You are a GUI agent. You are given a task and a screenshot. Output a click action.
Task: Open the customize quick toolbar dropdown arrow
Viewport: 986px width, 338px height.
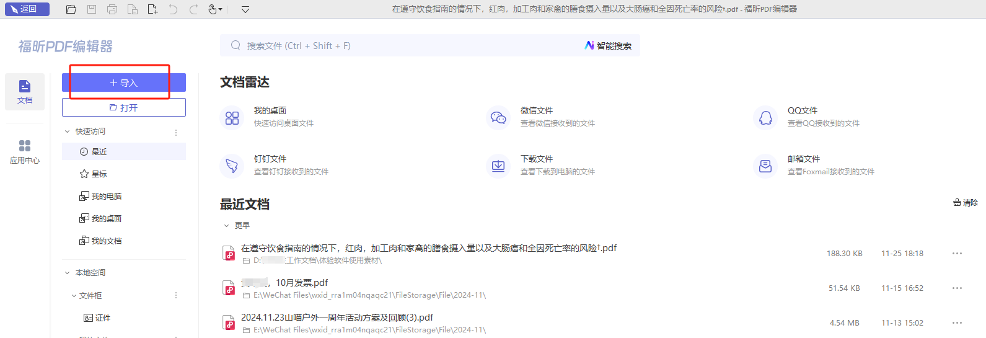pyautogui.click(x=245, y=9)
